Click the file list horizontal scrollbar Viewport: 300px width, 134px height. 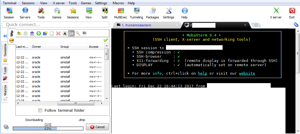(76, 103)
